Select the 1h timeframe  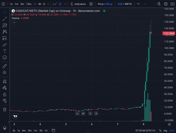[35, 4]
